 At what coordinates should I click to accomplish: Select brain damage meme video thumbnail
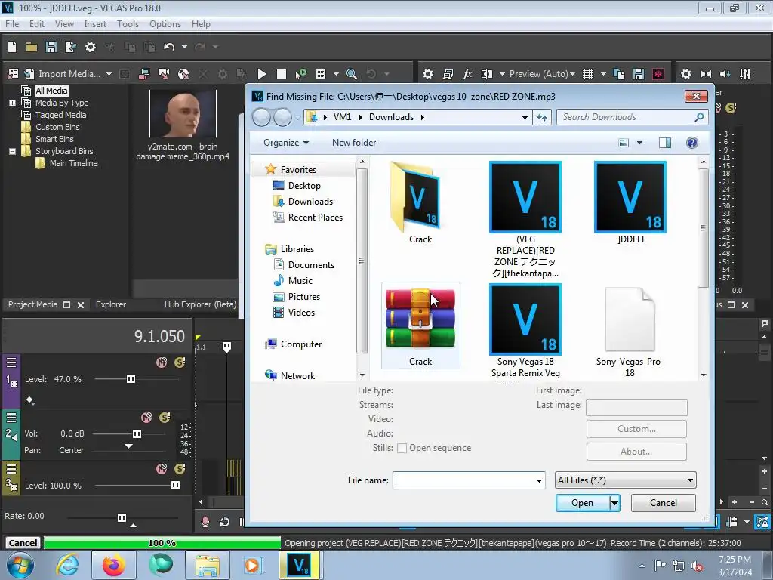tap(183, 113)
